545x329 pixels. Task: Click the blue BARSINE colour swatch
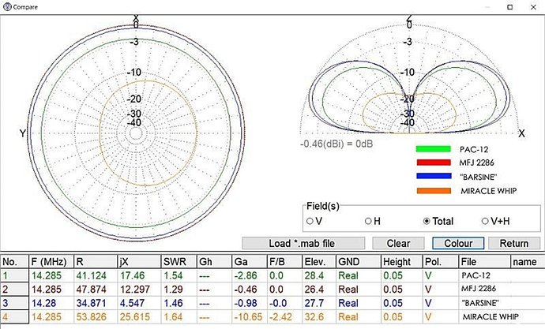click(434, 176)
